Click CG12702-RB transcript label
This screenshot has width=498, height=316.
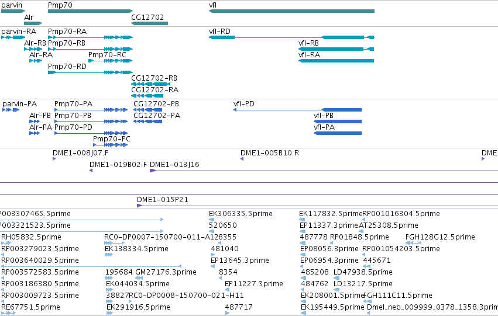tap(154, 78)
